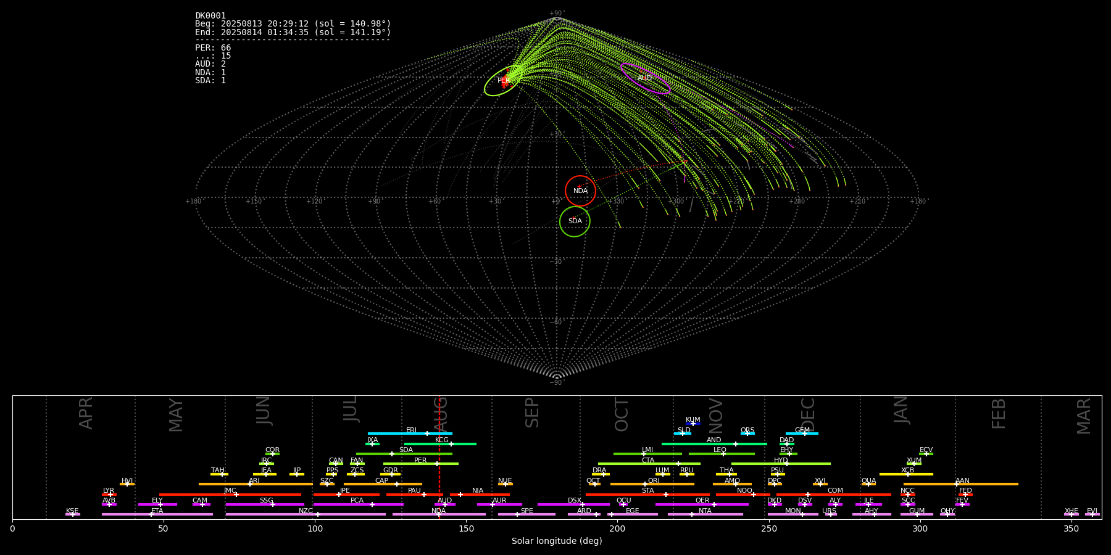Click the -60 latitude label on map
Image resolution: width=1111 pixels, height=555 pixels.
coord(557,323)
